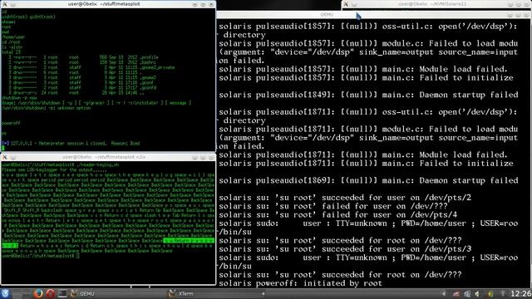Click the .bashrc entry in the directory listing

click(x=148, y=62)
